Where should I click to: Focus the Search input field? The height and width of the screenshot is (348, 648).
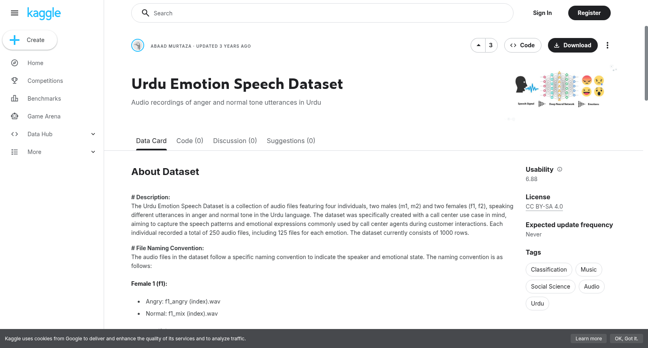pyautogui.click(x=322, y=13)
